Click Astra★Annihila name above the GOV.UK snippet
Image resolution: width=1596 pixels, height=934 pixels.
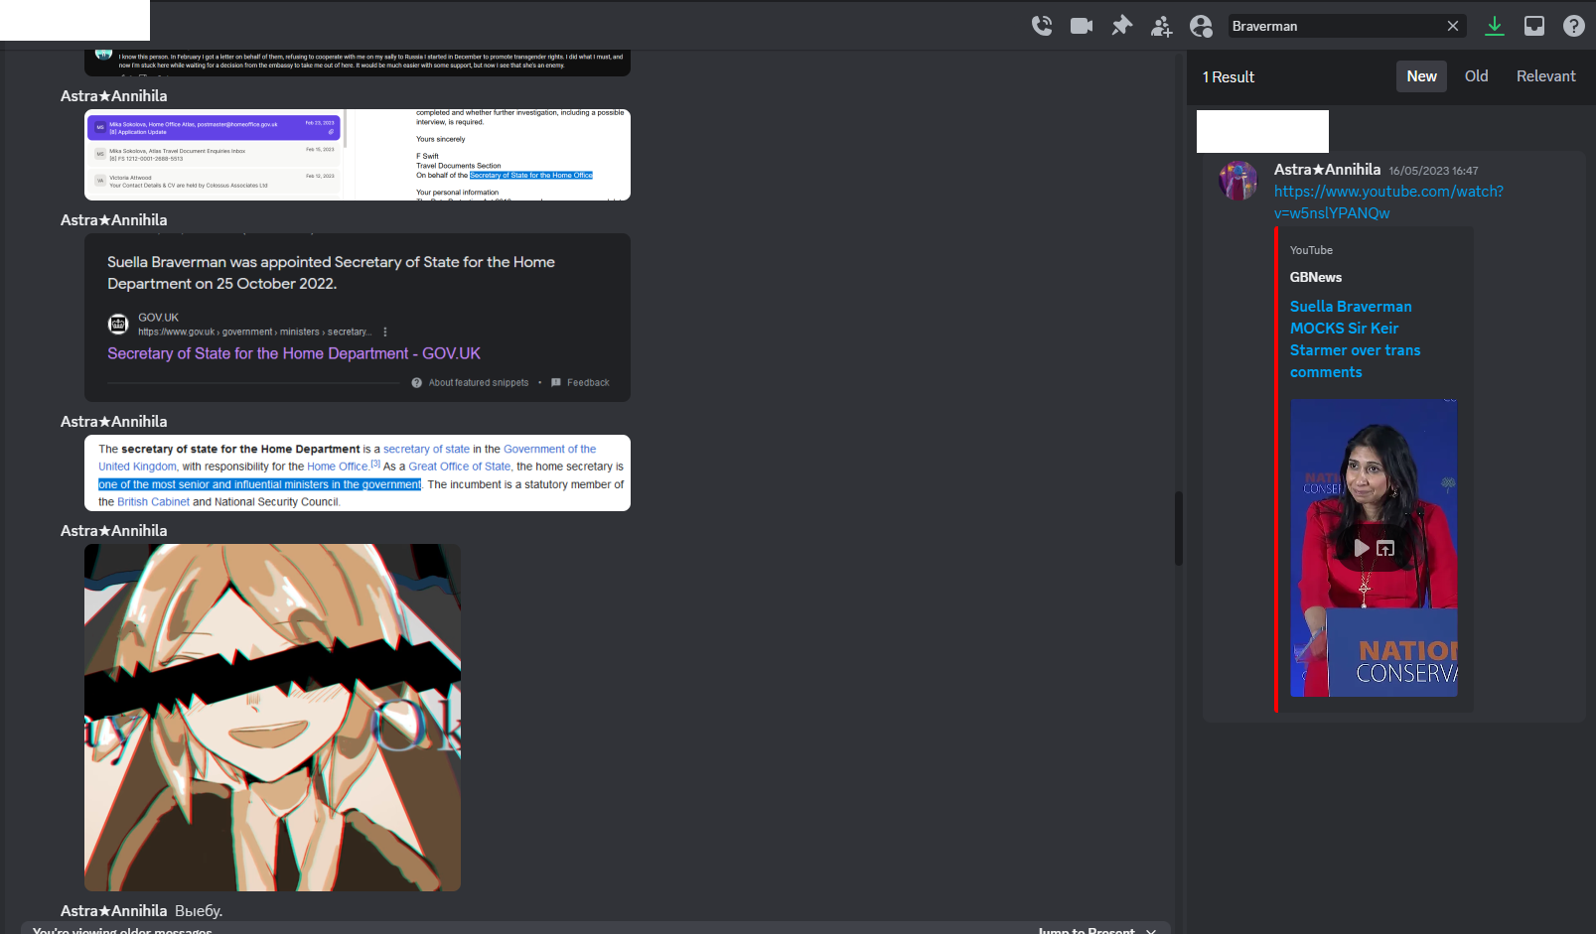pyautogui.click(x=114, y=220)
